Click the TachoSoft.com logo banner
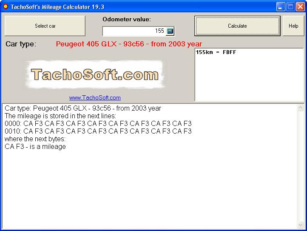 (x=95, y=74)
